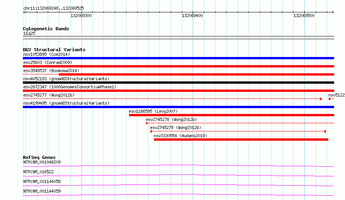Open variant label esv1186595 (Levy2007)
Screen dimensions: 345x200
point(153,111)
